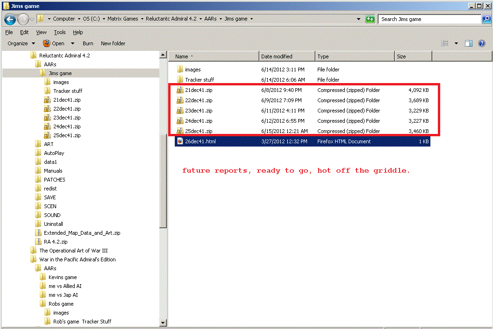Open recent pages dropdown next to Forward

32,20
